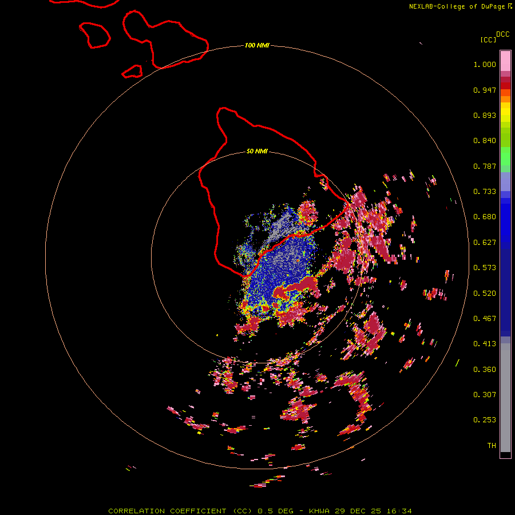This screenshot has height=515, width=515.
Task: Click the CORRELATION COEFFICIENT (CC) caption text
Action: click(x=180, y=511)
